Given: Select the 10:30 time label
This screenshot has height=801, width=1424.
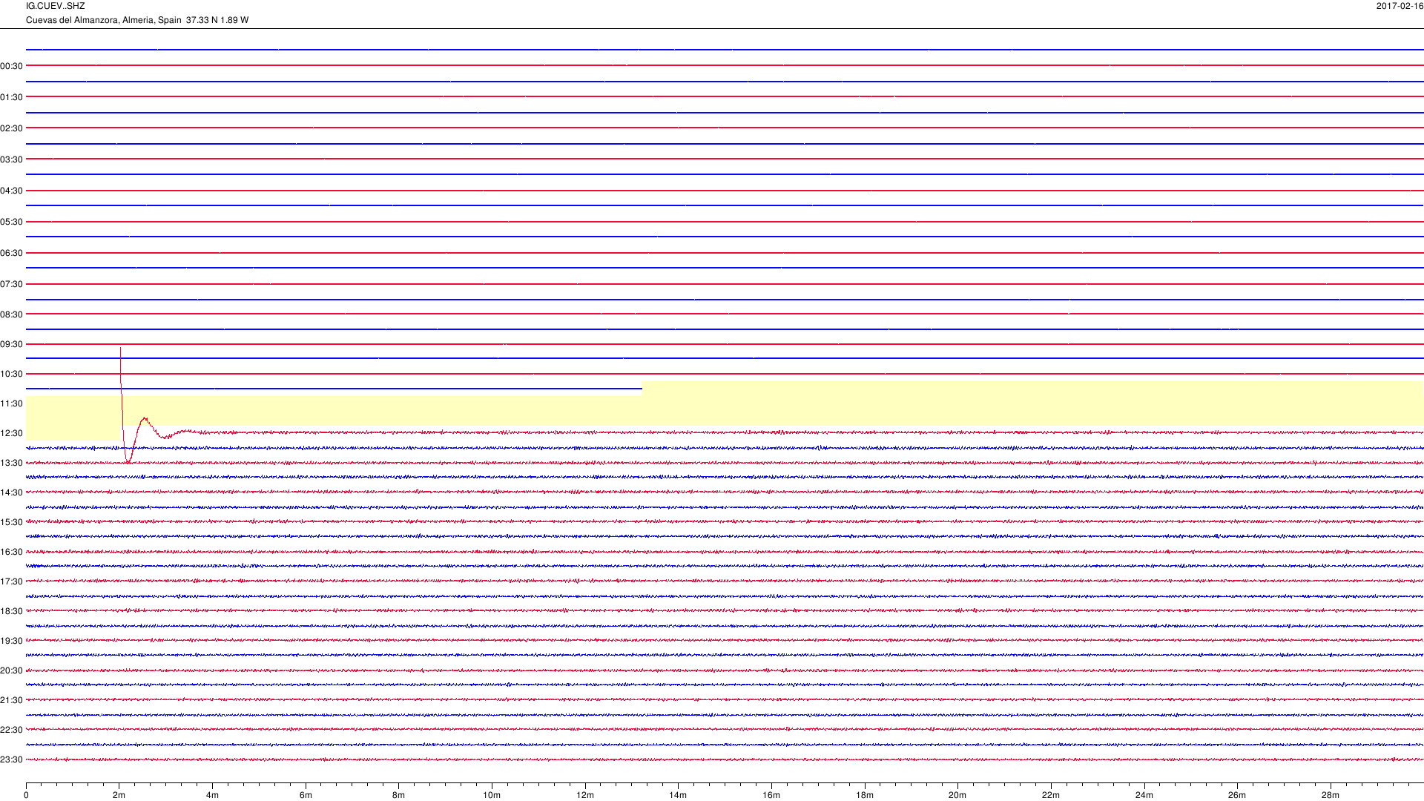Looking at the screenshot, I should point(12,374).
